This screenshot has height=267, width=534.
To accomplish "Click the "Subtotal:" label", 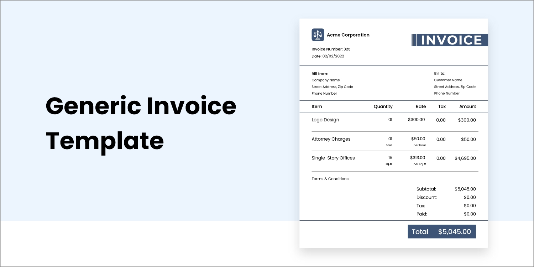I will (x=426, y=189).
